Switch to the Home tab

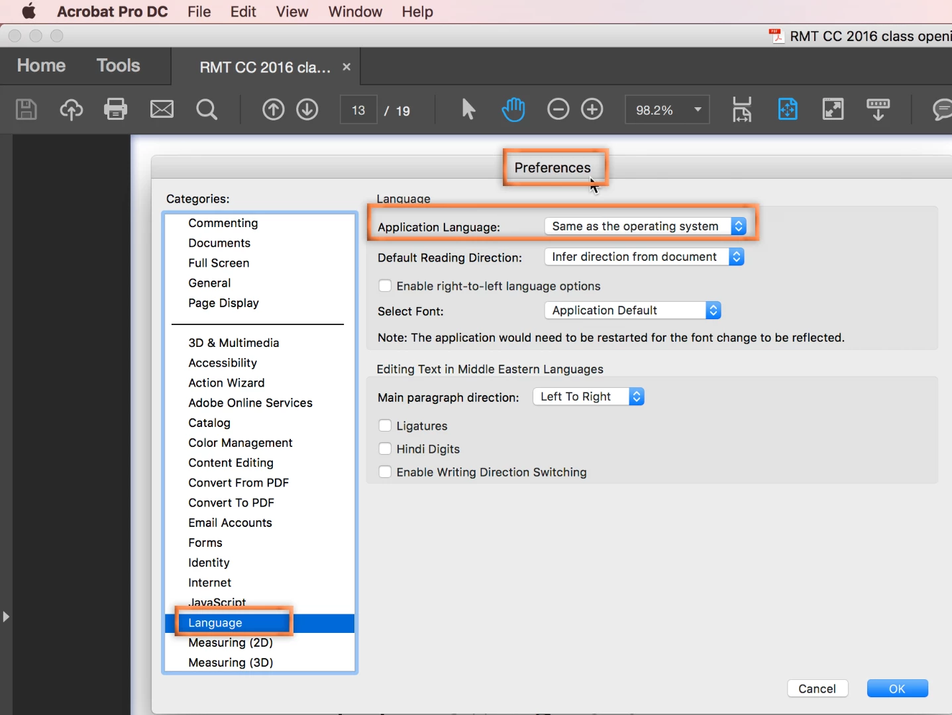[41, 66]
